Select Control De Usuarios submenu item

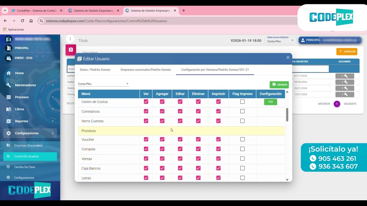tap(30, 156)
